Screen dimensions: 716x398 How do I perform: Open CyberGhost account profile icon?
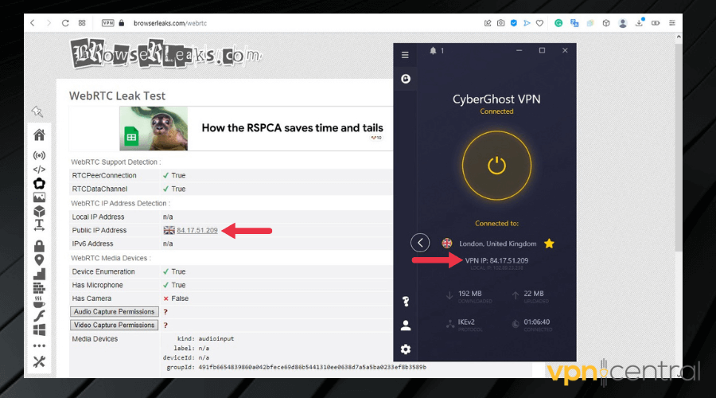pos(406,325)
